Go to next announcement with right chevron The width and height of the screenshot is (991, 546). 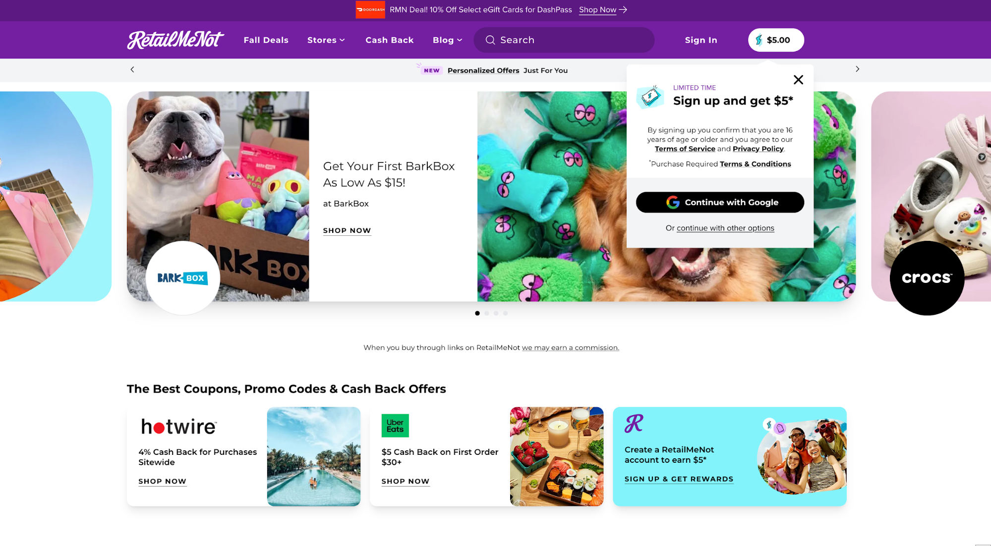pos(857,69)
